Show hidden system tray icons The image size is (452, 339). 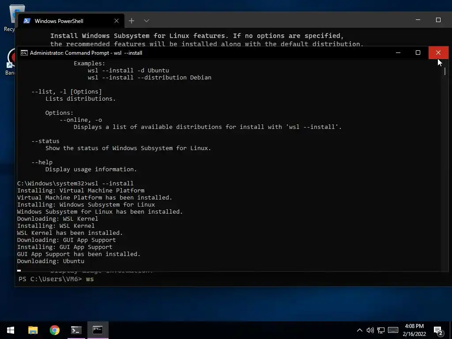tap(359, 330)
